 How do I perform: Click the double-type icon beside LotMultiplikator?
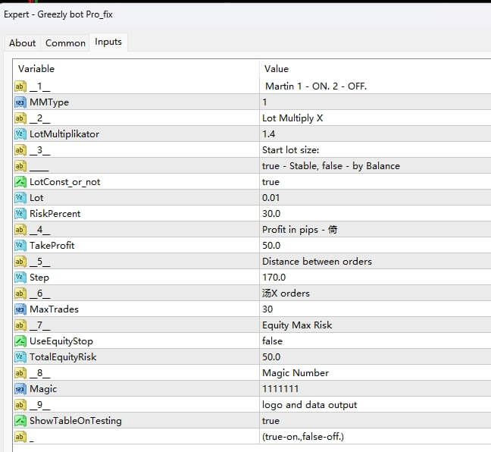tap(20, 134)
